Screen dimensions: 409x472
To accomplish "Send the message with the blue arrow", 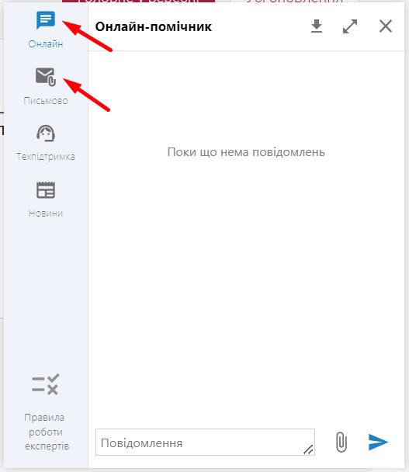I will [x=378, y=442].
